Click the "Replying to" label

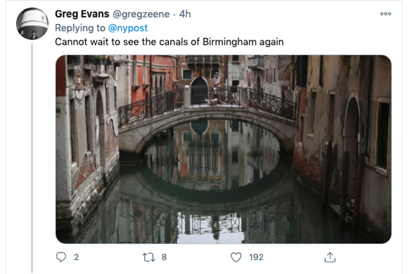tap(80, 28)
